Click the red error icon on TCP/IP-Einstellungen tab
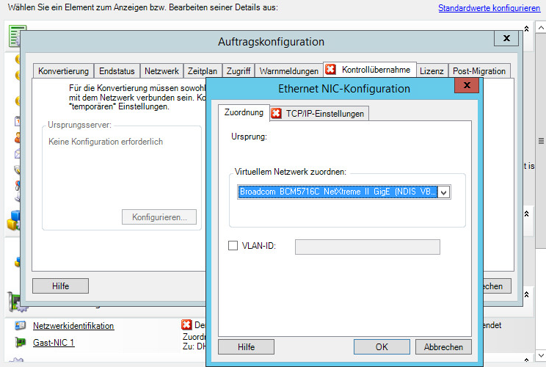 point(276,113)
